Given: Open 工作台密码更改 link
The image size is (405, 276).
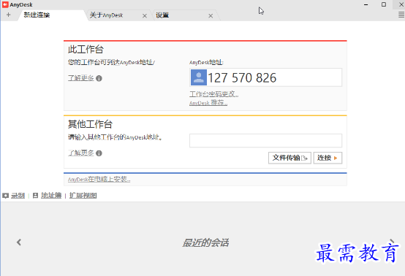Looking at the screenshot, I should (214, 94).
